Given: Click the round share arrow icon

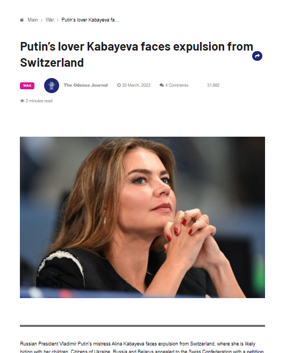Looking at the screenshot, I should click(x=257, y=56).
